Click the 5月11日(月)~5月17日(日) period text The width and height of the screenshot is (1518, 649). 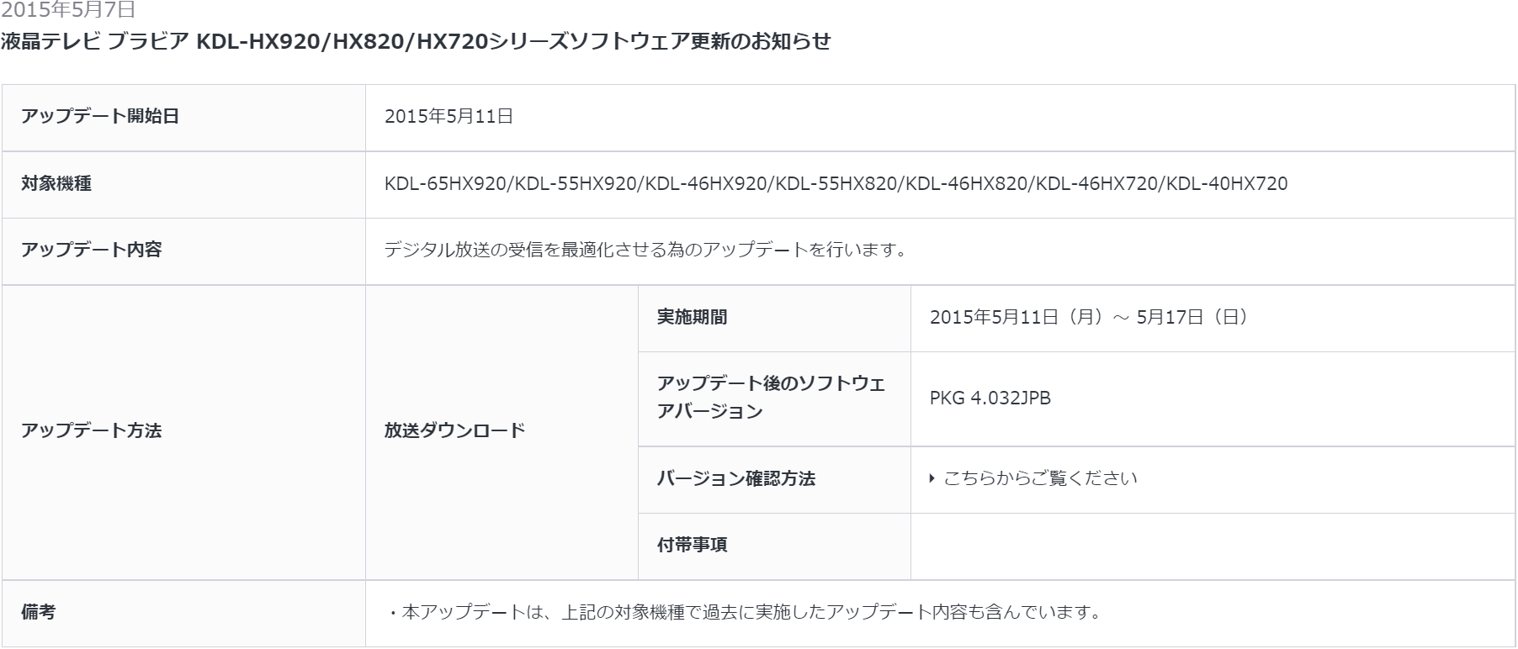point(1090,318)
